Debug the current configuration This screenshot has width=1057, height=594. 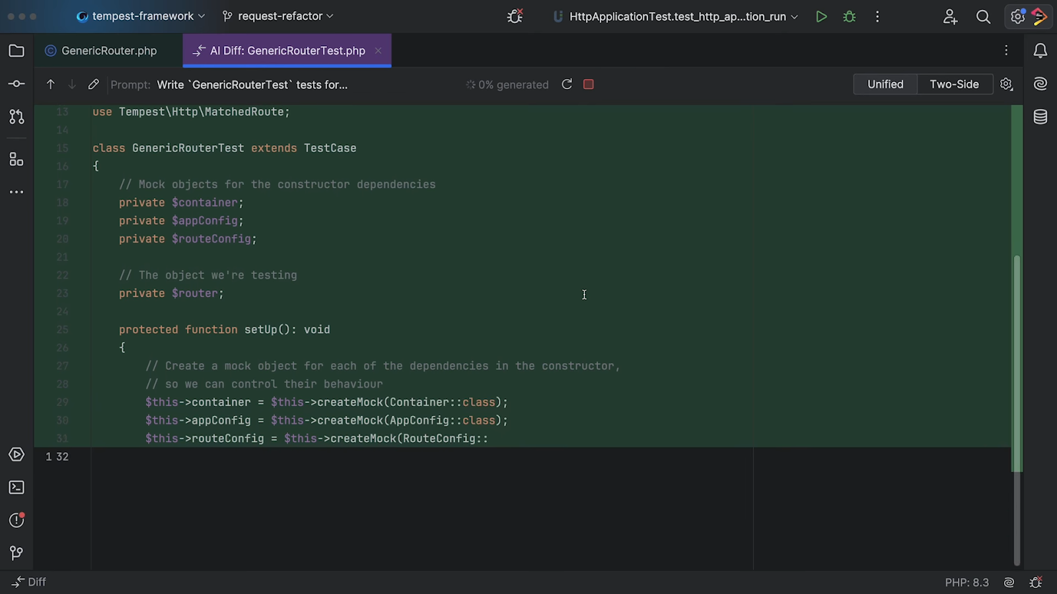coord(850,16)
